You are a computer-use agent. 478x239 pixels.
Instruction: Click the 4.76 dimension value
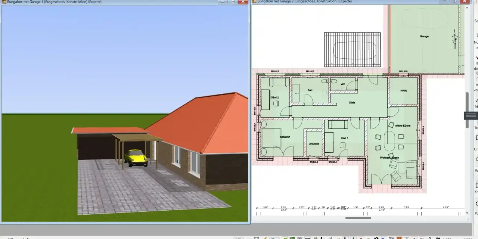click(446, 207)
